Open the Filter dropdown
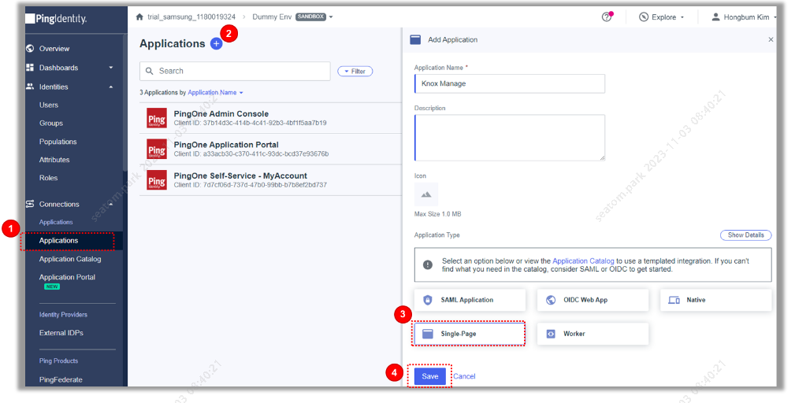The image size is (795, 403). point(355,72)
